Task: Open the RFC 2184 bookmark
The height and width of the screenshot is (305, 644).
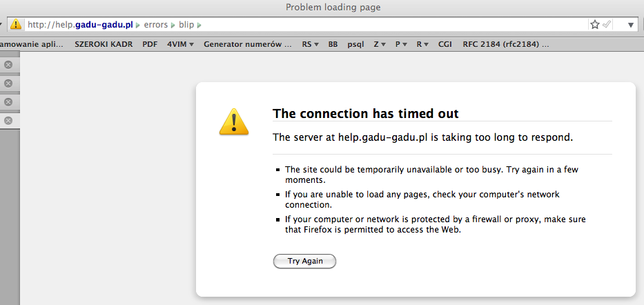Action: pos(506,44)
